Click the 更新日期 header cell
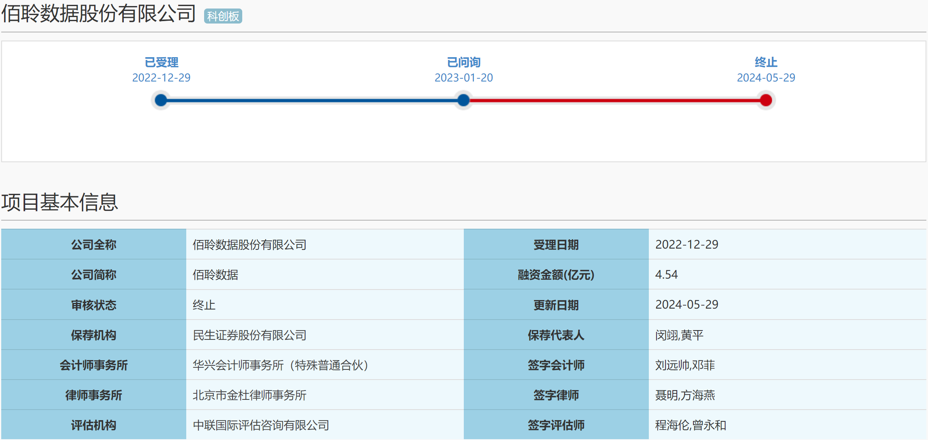 click(556, 305)
